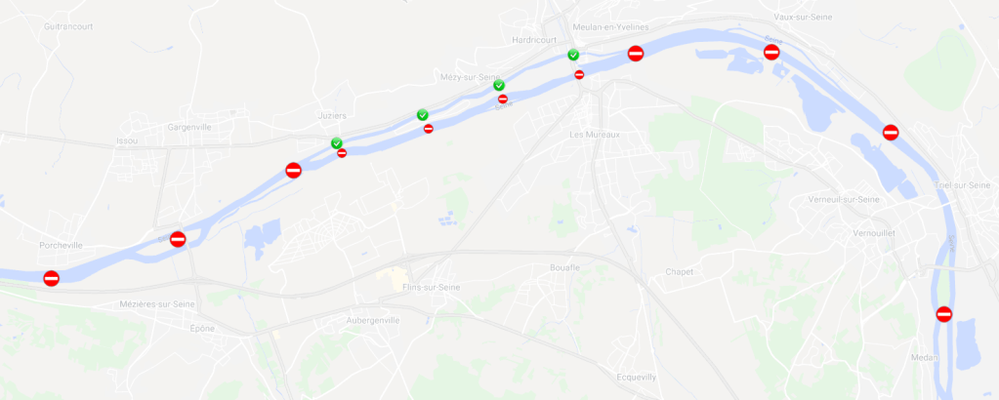Screen dimensions: 999x400
Task: Select the no-entry marker above Medan
Action: click(x=944, y=314)
